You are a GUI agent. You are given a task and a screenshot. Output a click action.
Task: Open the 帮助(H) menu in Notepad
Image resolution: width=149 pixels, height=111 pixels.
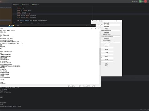[13, 30]
